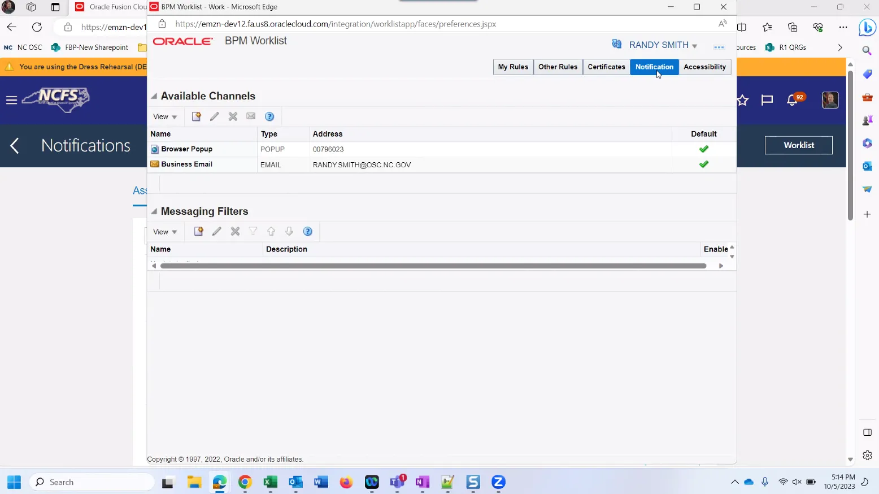The width and height of the screenshot is (879, 494).
Task: Open the View dropdown in Available Channels
Action: [x=165, y=117]
